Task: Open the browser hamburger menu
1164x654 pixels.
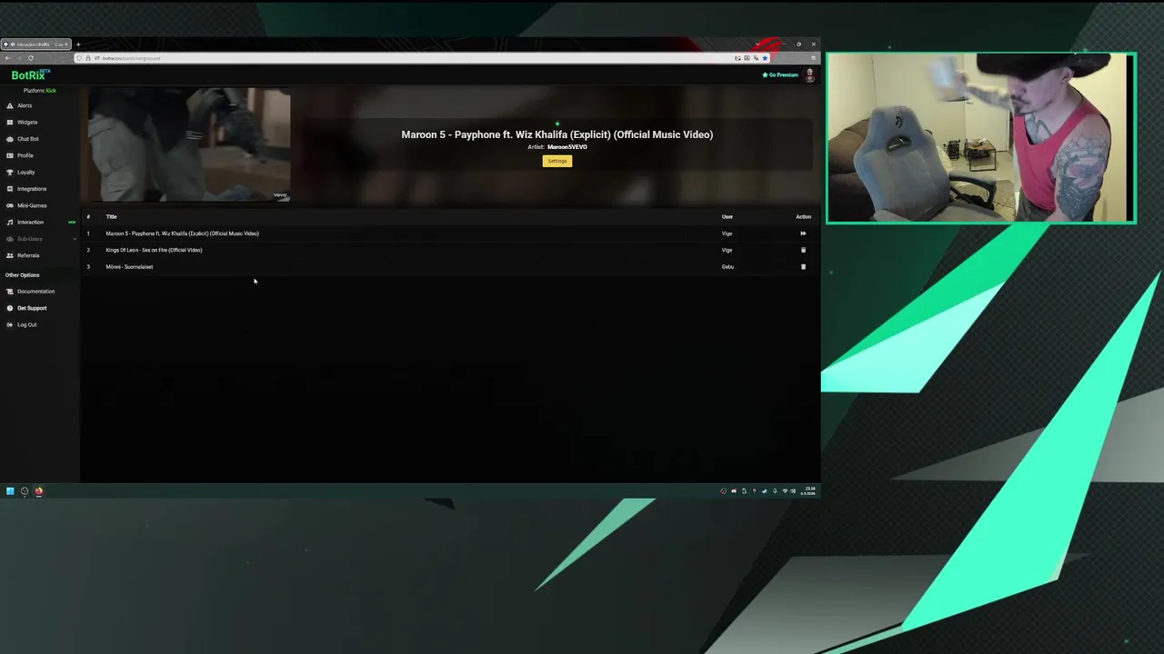Action: [813, 58]
